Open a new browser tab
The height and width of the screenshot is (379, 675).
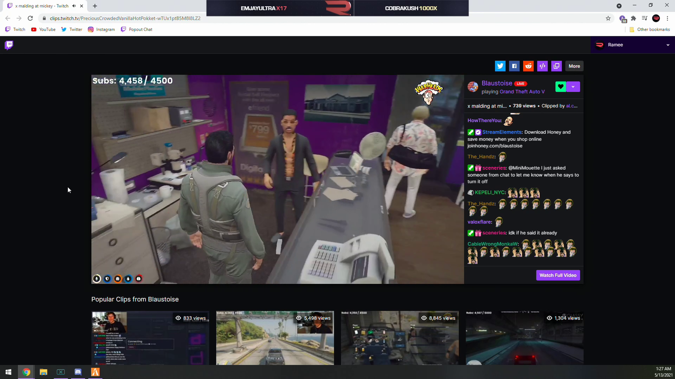coord(95,6)
